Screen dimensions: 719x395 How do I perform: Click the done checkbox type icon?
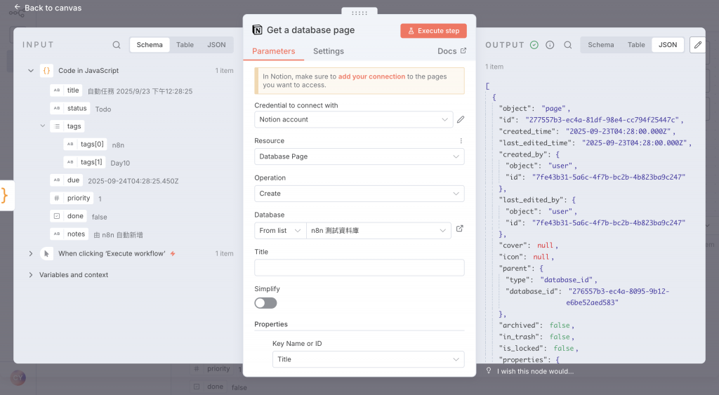click(x=57, y=216)
